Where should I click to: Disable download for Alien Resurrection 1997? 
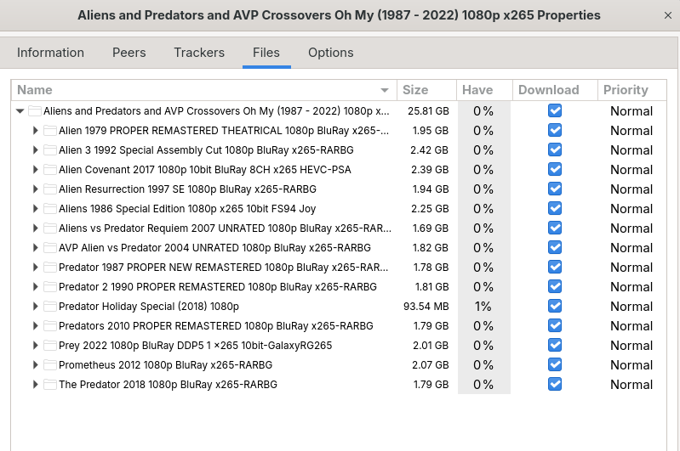tap(555, 189)
